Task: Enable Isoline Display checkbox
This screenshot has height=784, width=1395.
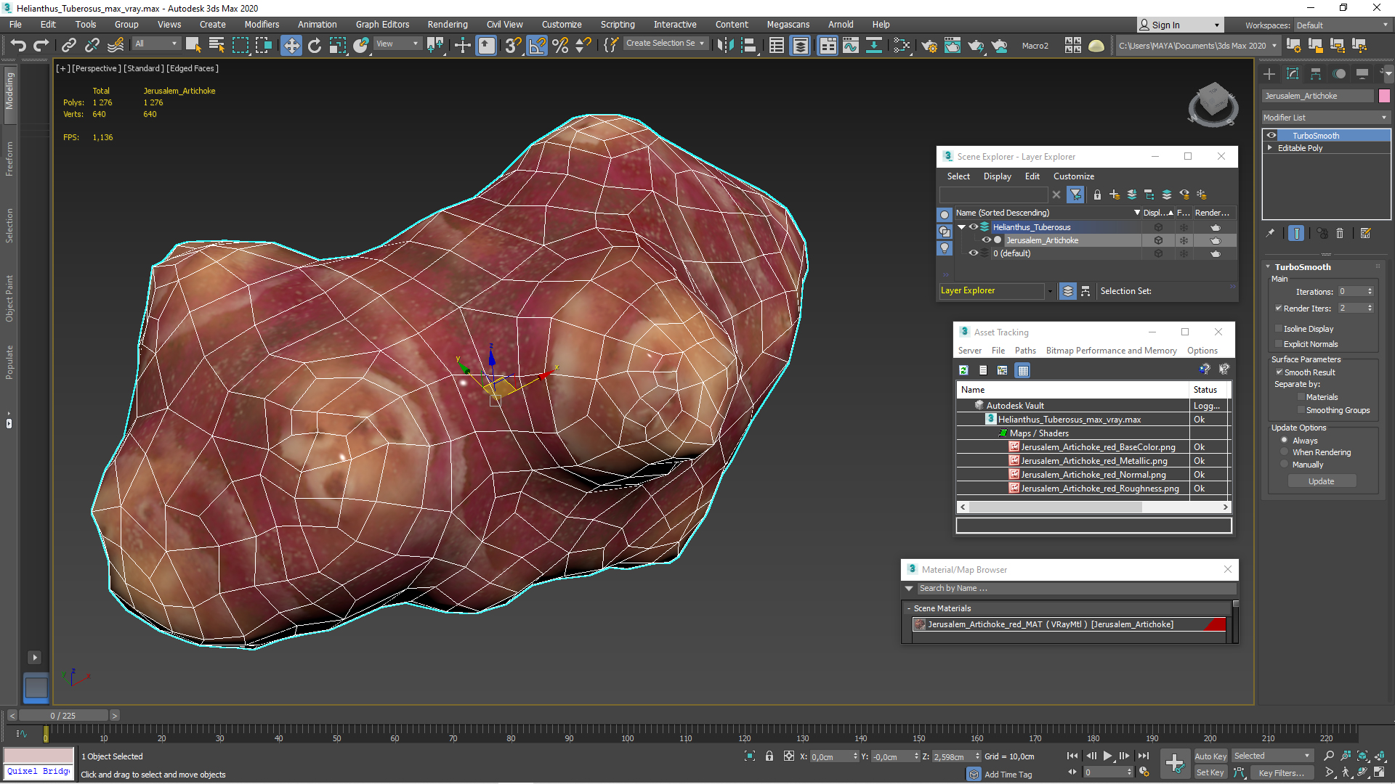Action: coord(1279,328)
